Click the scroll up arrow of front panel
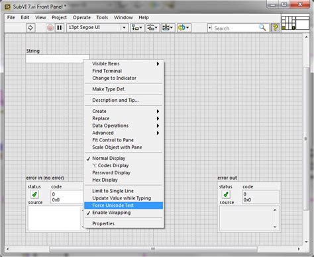 click(306, 37)
